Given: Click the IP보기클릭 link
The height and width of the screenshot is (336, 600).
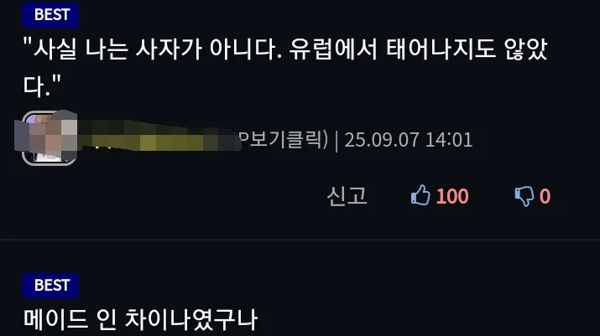Looking at the screenshot, I should coord(282,139).
